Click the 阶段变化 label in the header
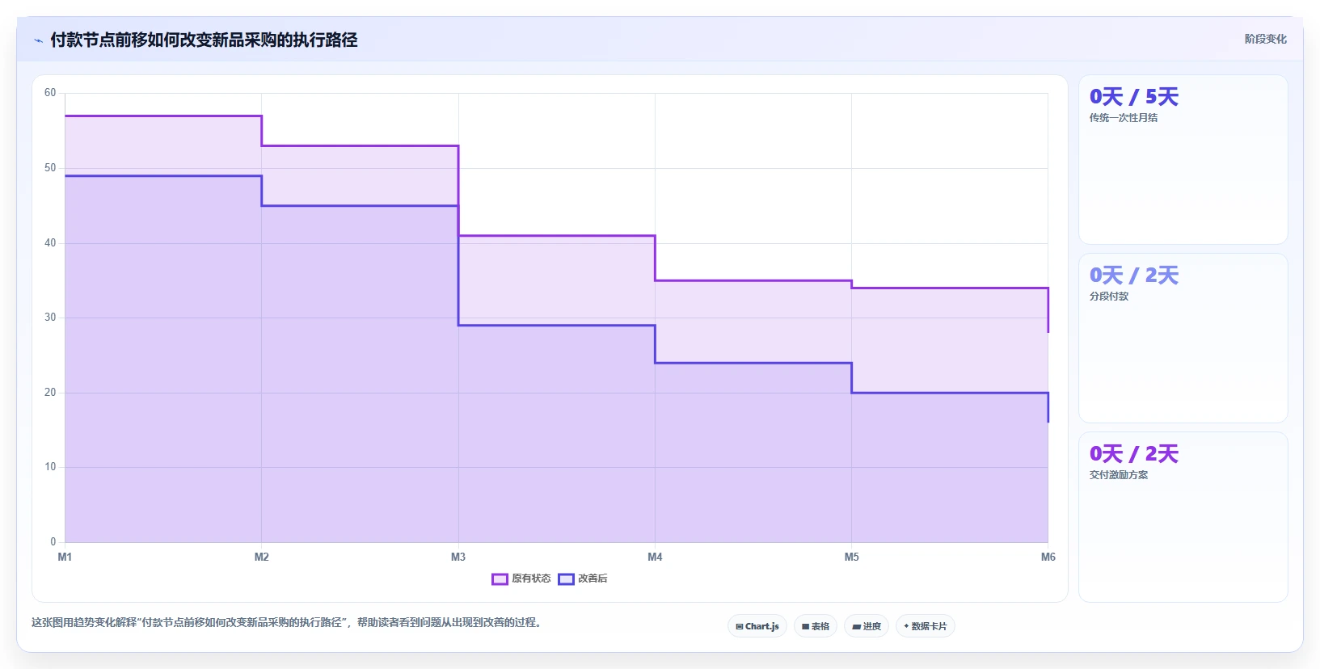This screenshot has width=1320, height=669. 1265,39
